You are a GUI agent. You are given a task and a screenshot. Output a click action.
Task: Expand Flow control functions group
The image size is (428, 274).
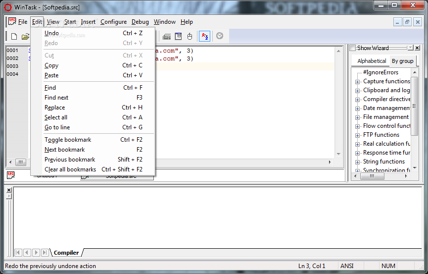pos(357,126)
